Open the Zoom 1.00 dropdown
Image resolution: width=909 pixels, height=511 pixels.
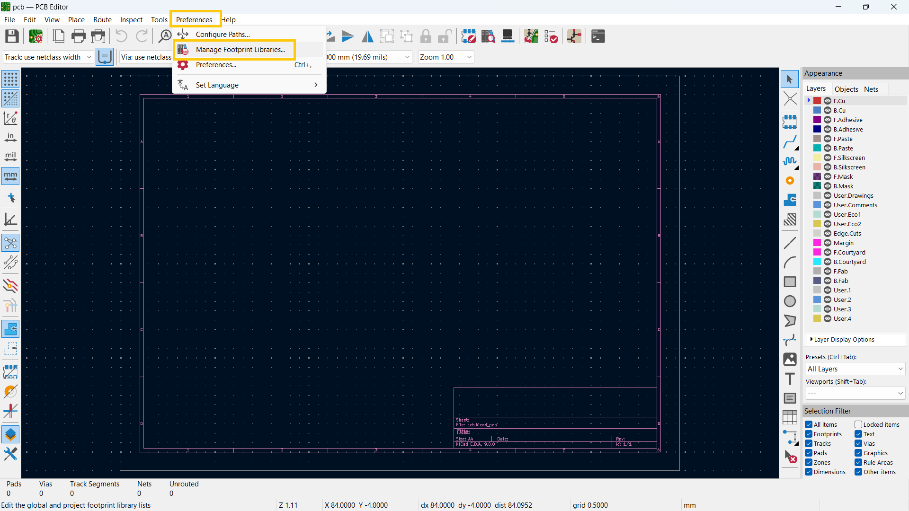pyautogui.click(x=446, y=57)
